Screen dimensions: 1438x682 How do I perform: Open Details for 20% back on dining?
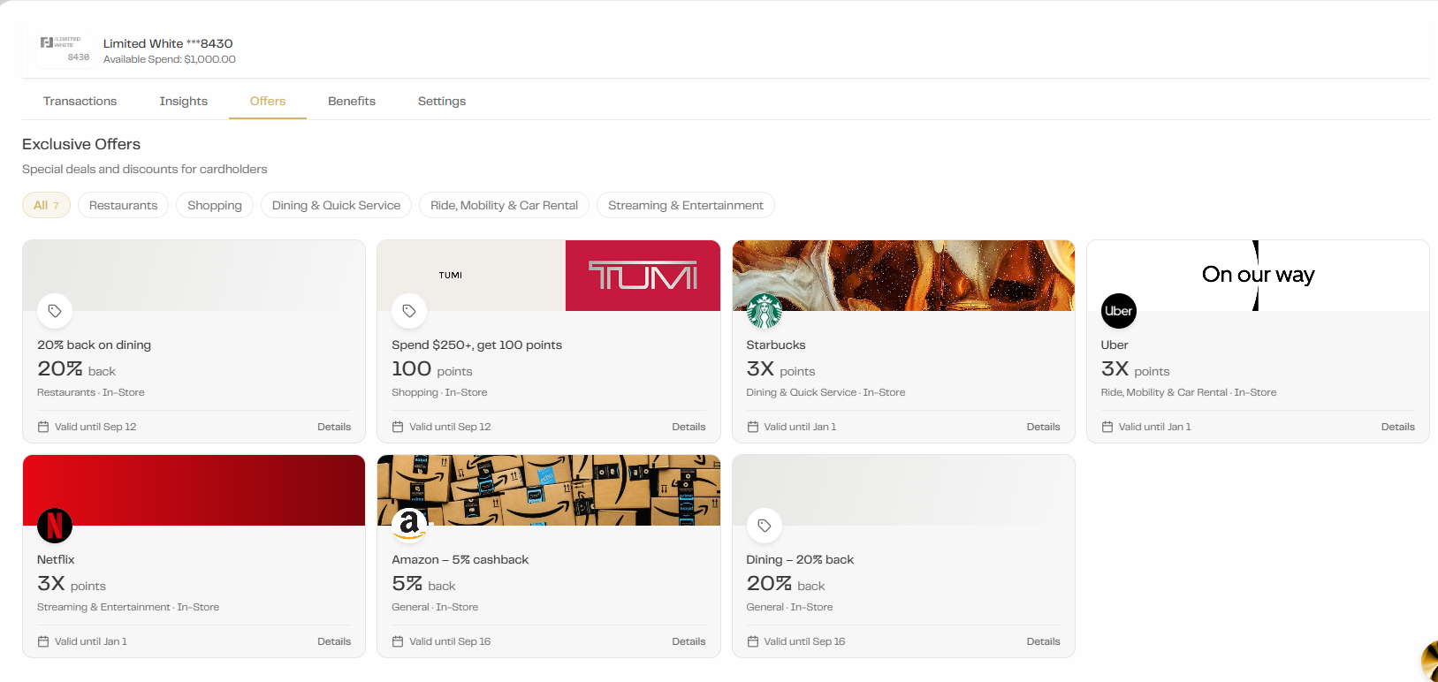point(334,427)
